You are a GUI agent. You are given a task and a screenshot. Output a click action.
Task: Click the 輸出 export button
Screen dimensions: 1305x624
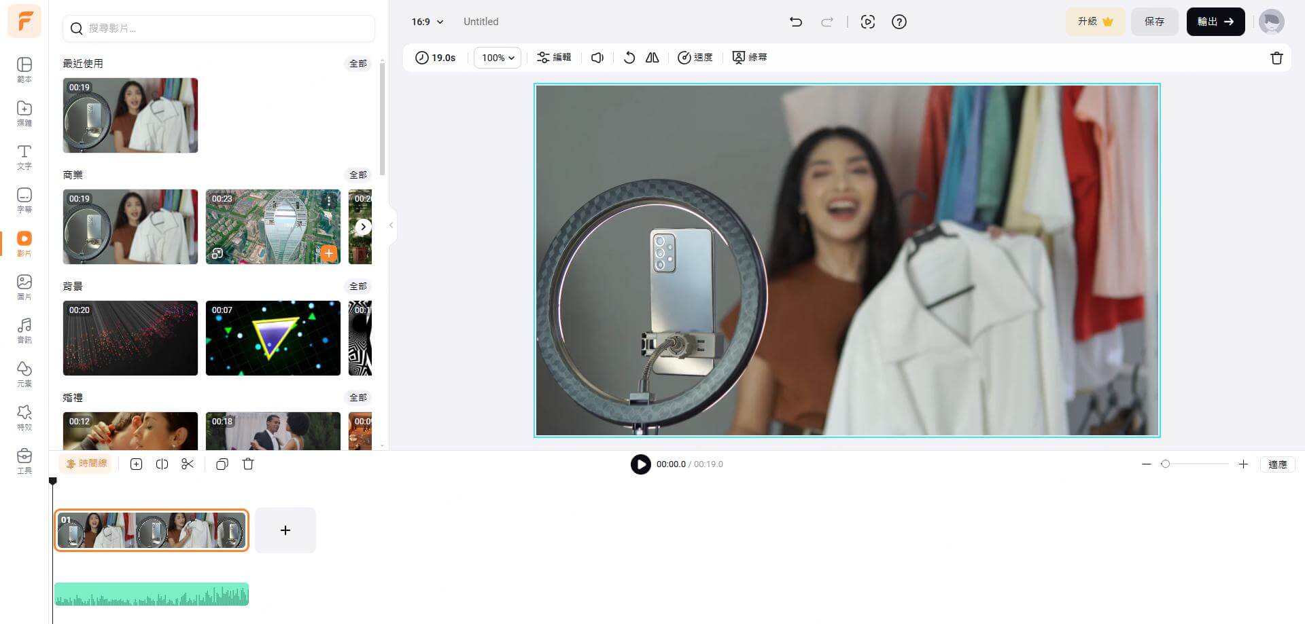(1215, 22)
